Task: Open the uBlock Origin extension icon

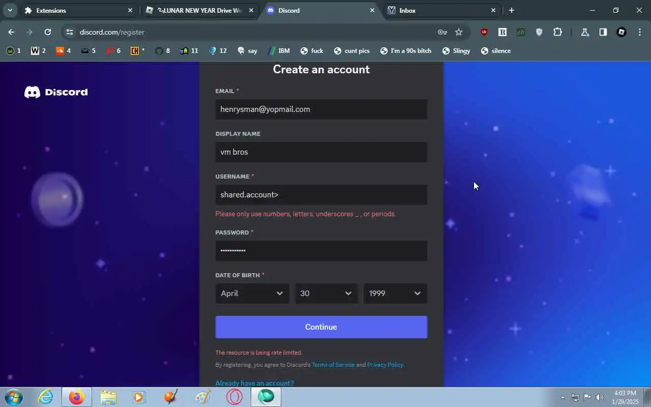Action: (484, 32)
